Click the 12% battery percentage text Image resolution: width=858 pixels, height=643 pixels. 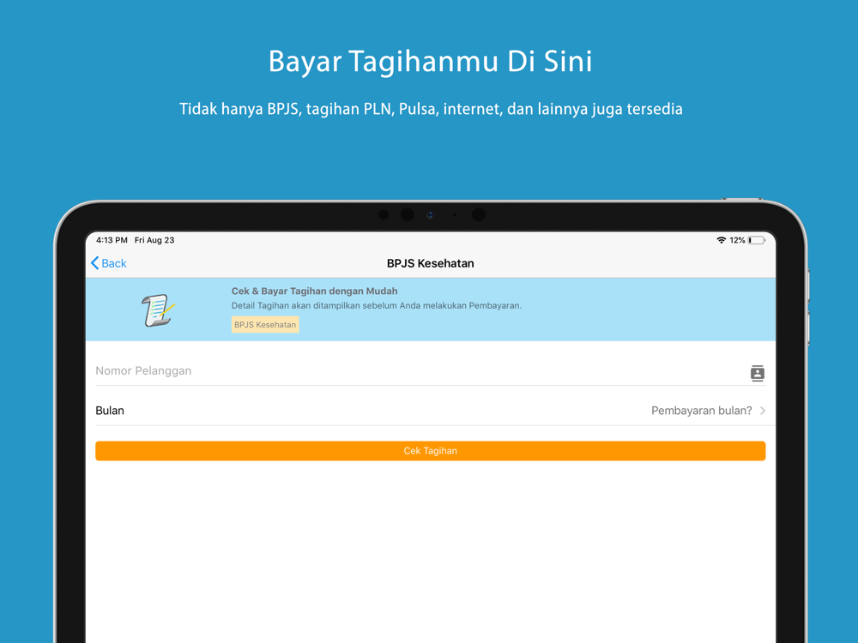pyautogui.click(x=737, y=240)
